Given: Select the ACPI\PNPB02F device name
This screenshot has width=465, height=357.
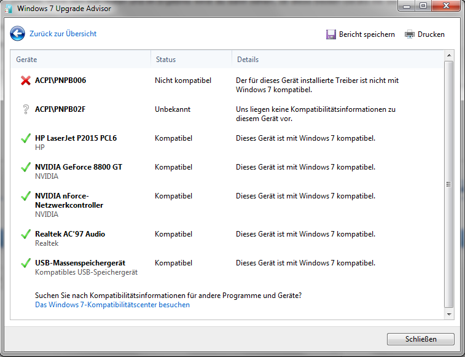Looking at the screenshot, I should point(60,109).
